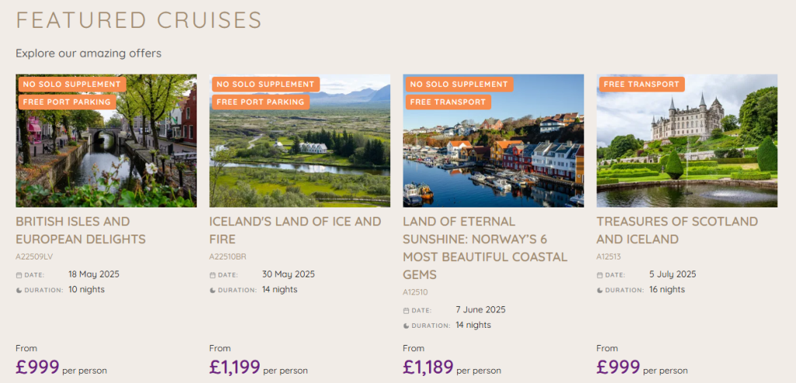Click the £1,189 per person price

(452, 367)
